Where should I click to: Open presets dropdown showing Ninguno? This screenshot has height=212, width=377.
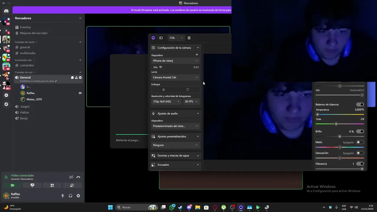tap(176, 145)
